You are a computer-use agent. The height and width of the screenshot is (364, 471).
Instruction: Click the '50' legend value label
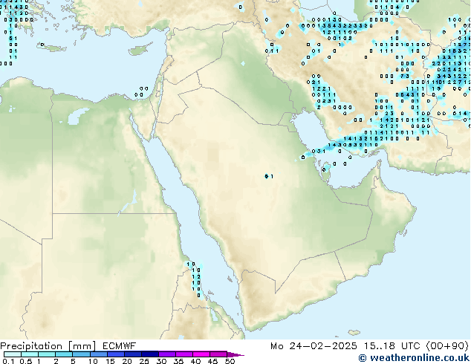[x=230, y=361]
